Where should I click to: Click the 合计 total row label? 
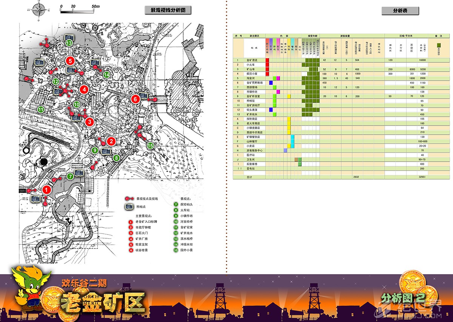tap(249, 177)
